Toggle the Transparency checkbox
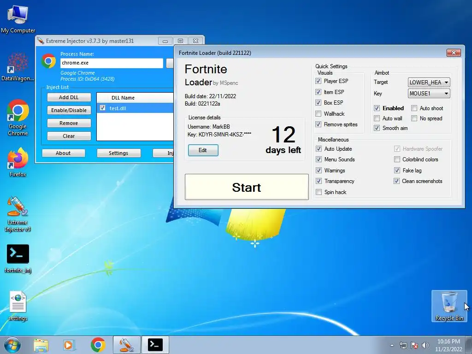 [x=319, y=181]
